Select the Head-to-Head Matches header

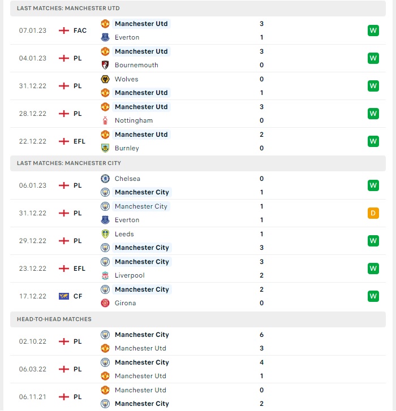pyautogui.click(x=198, y=319)
